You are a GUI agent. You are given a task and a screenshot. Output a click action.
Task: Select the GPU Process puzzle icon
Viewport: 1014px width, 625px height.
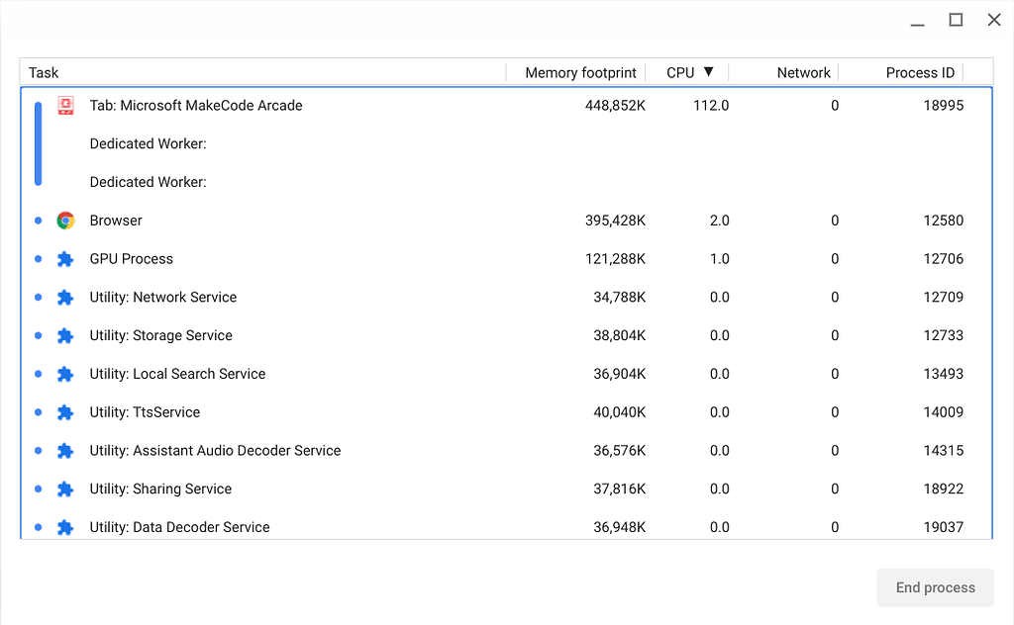pos(64,258)
